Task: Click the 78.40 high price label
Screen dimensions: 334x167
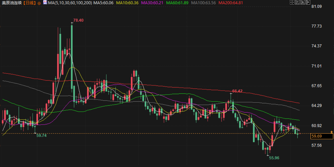Action: (78, 20)
